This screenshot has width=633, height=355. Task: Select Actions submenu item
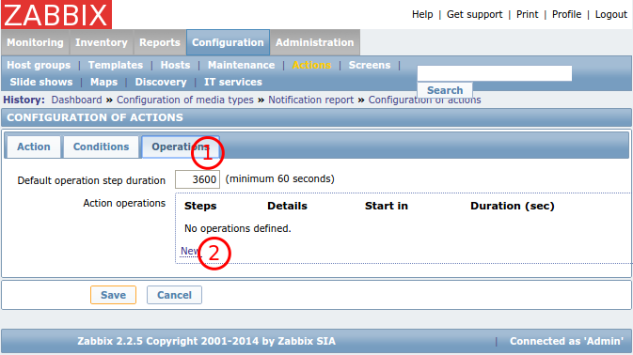coord(311,65)
